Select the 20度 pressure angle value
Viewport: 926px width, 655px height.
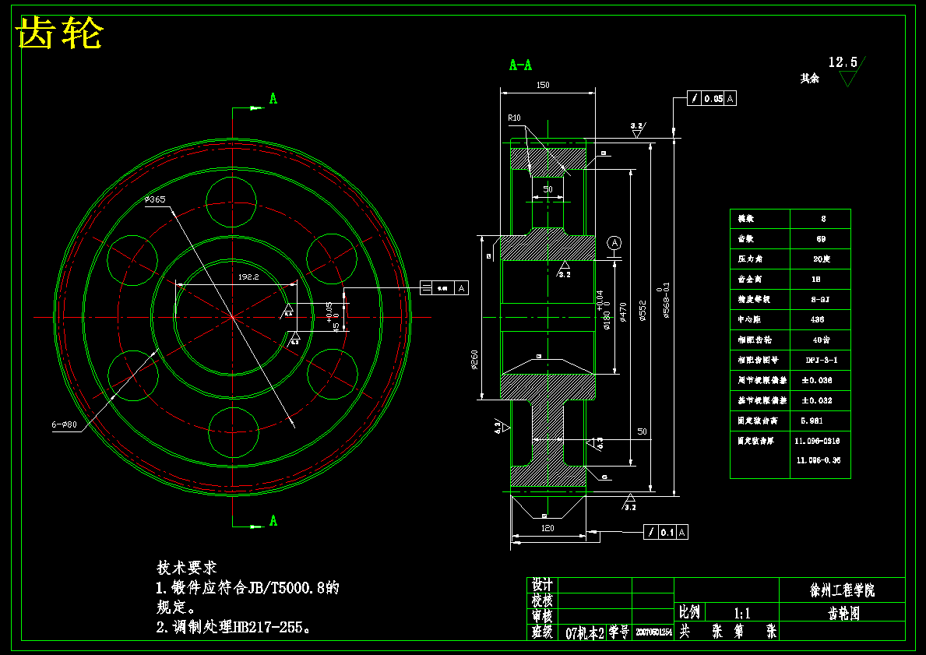tap(821, 259)
